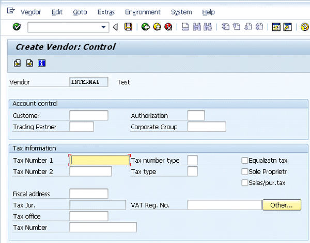The width and height of the screenshot is (310, 243).
Task: Check the Sales/pur.tax checkbox
Action: point(245,183)
